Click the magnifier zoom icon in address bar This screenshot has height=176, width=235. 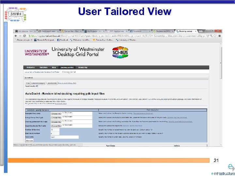(x=211, y=36)
